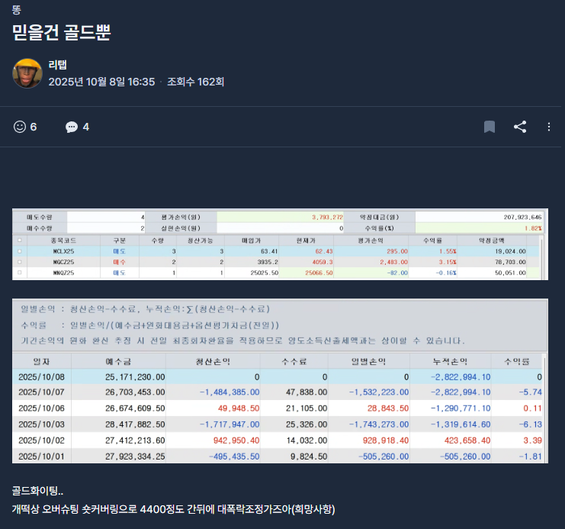Screen dimensions: 565x529
Task: Click the contract amount 207,923,646
Action: (x=522, y=217)
